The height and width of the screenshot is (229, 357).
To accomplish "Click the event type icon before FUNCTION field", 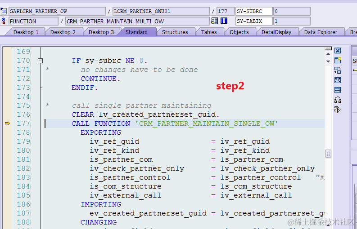I will pyautogui.click(x=4, y=21).
